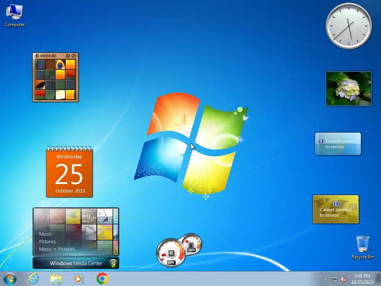Click "October 2023" on calendar gadget
Viewport: 381px width, 286px height.
[x=70, y=191]
